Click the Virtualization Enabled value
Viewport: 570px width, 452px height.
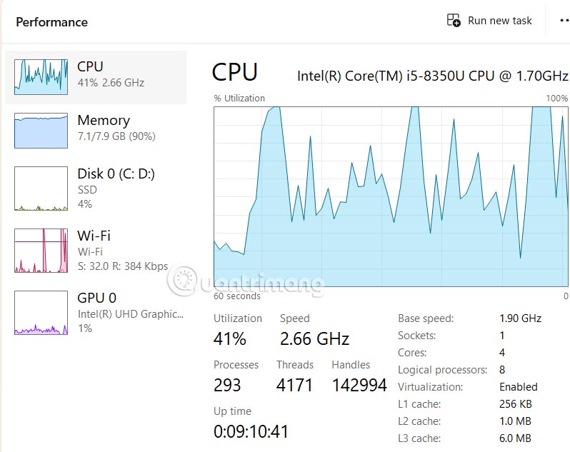coord(518,387)
